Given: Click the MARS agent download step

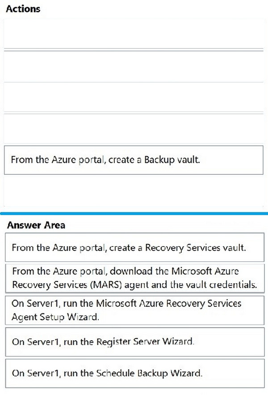Looking at the screenshot, I should click(134, 278).
